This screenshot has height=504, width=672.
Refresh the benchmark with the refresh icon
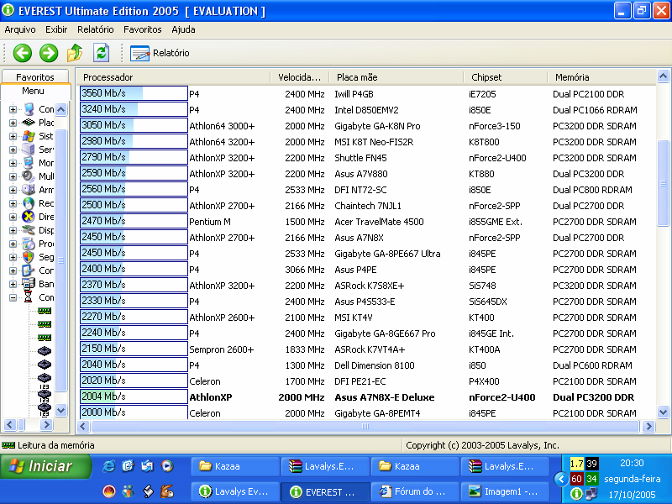[101, 53]
